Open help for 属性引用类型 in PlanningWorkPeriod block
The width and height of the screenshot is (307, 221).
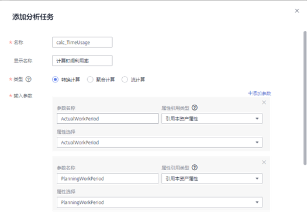(195, 168)
